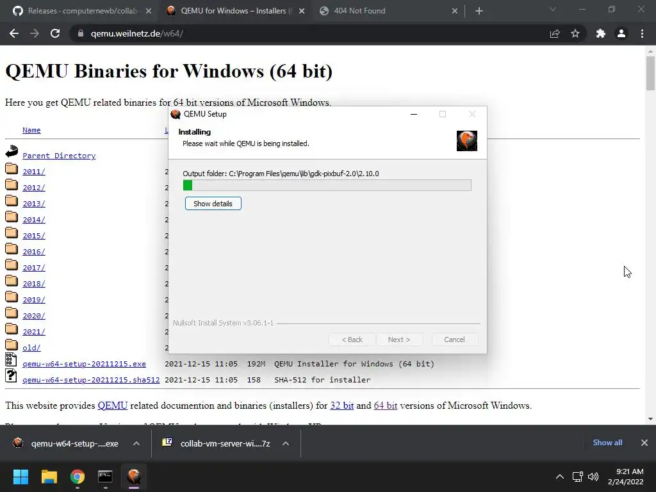Open File Explorer from taskbar
656x492 pixels.
pos(49,477)
